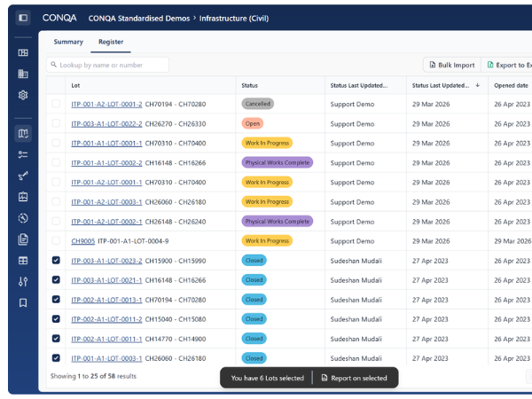
Task: Uncheck the ITP-003-A1-LOT-0023-2 row checkbox
Action: coord(57,261)
